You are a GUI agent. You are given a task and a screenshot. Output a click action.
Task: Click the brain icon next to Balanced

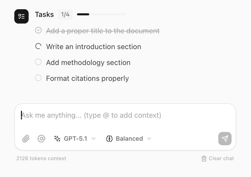(x=109, y=139)
